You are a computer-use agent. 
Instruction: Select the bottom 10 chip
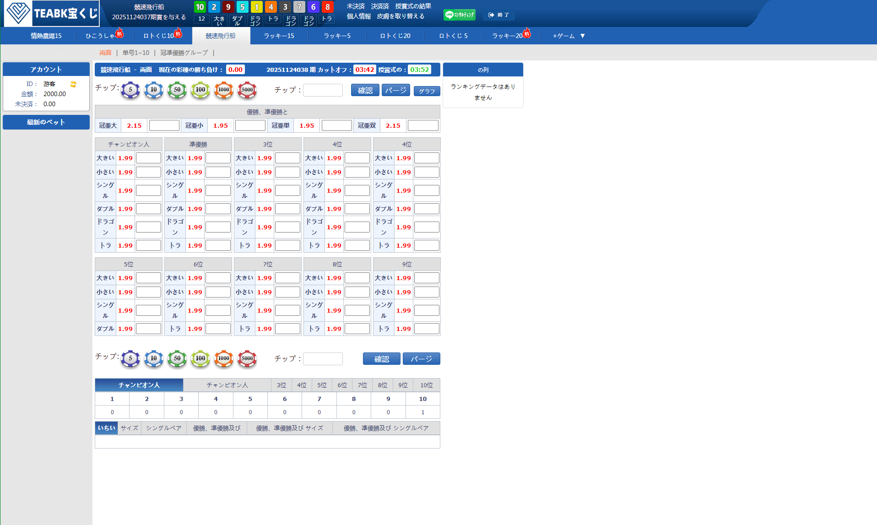154,359
